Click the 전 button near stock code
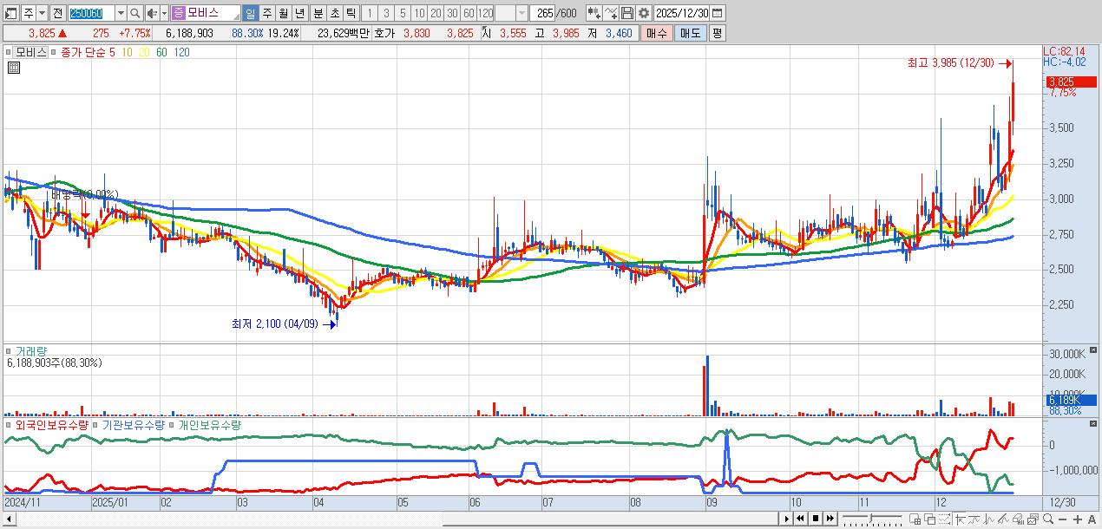Image resolution: width=1102 pixels, height=529 pixels. [57, 13]
